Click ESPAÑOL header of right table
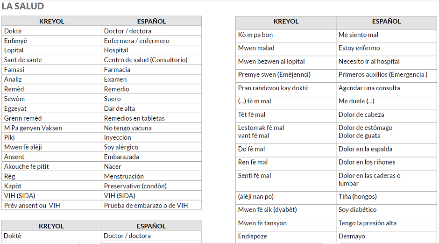Viewport: 439px width, 244px height. click(386, 22)
